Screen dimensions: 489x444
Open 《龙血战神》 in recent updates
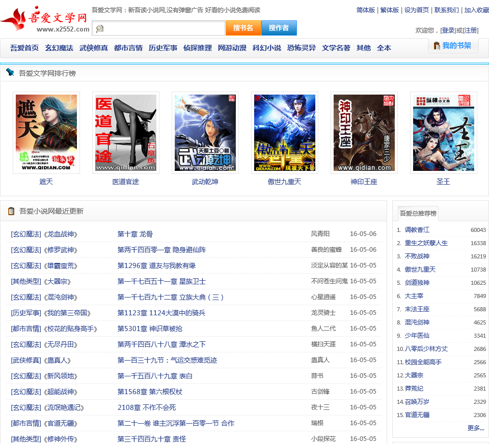click(x=61, y=234)
